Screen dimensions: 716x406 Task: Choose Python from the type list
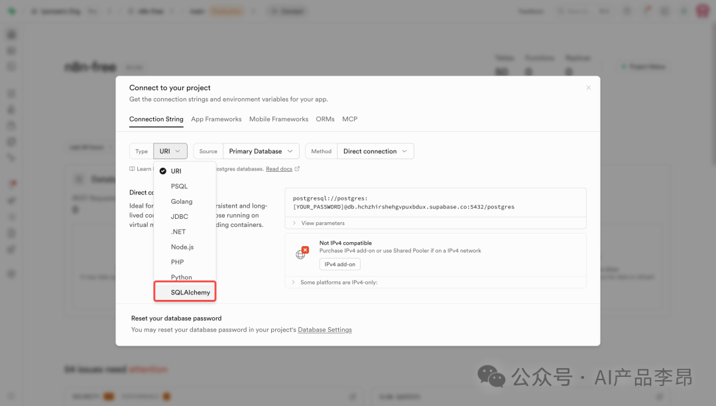point(185,277)
